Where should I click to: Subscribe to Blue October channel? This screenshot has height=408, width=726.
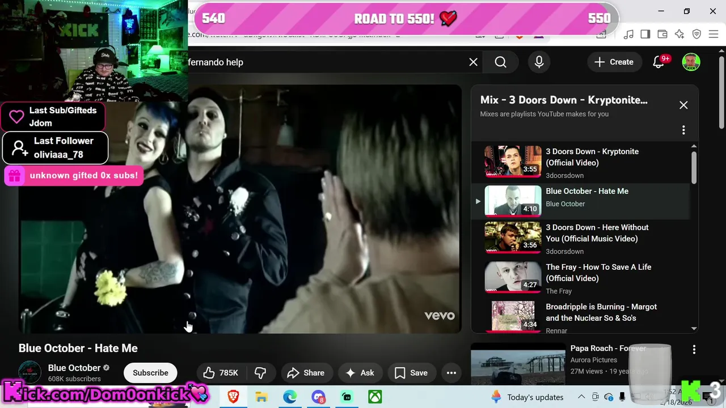(x=150, y=373)
